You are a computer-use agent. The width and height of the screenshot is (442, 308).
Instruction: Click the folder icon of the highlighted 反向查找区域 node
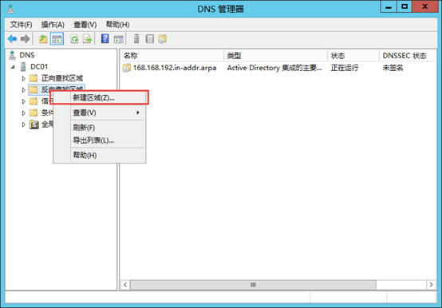click(34, 89)
